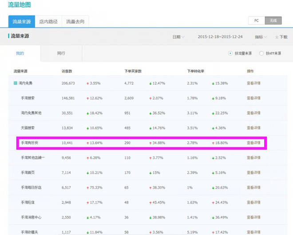Viewport: 293px width, 235px height.
Task: Click the download icon next to 下载
Action: click(x=277, y=37)
